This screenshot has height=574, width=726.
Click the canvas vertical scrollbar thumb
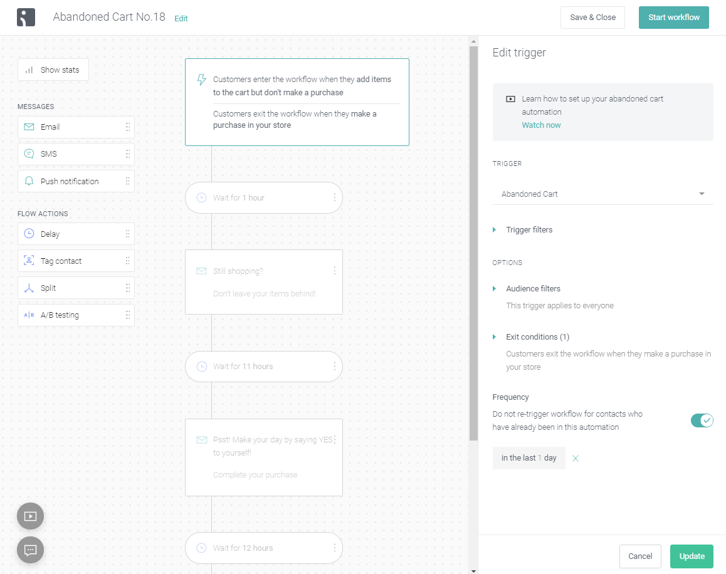pos(473,243)
